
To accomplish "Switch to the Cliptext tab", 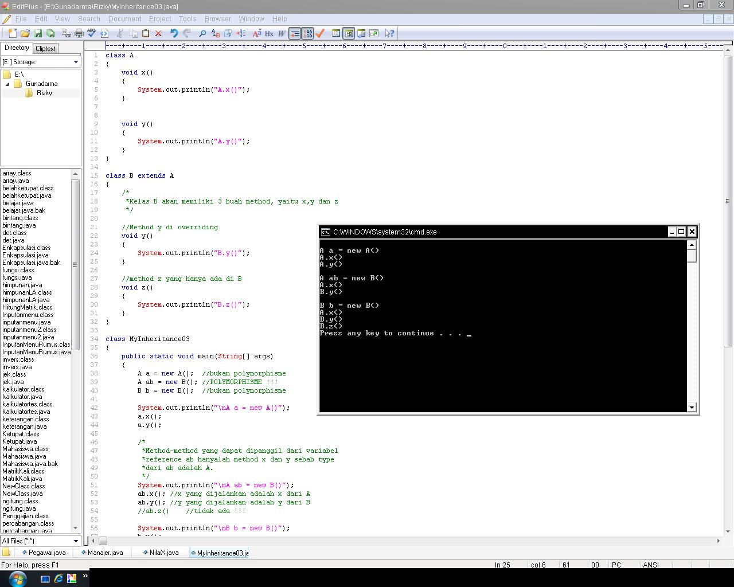I will click(45, 49).
